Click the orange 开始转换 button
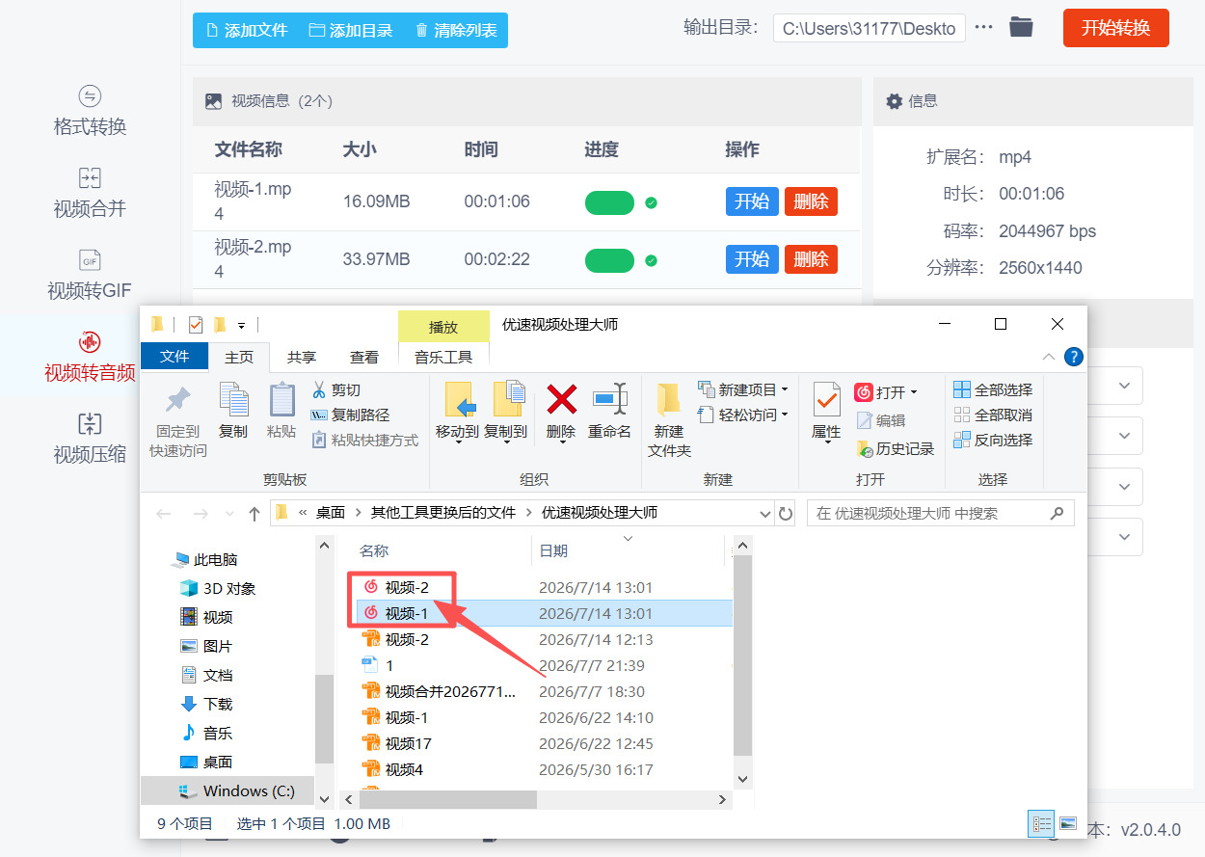1205x857 pixels. [x=1115, y=28]
